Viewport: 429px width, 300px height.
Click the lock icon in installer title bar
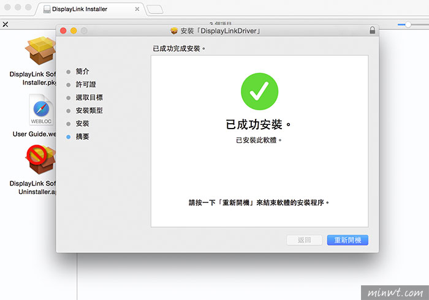(373, 30)
